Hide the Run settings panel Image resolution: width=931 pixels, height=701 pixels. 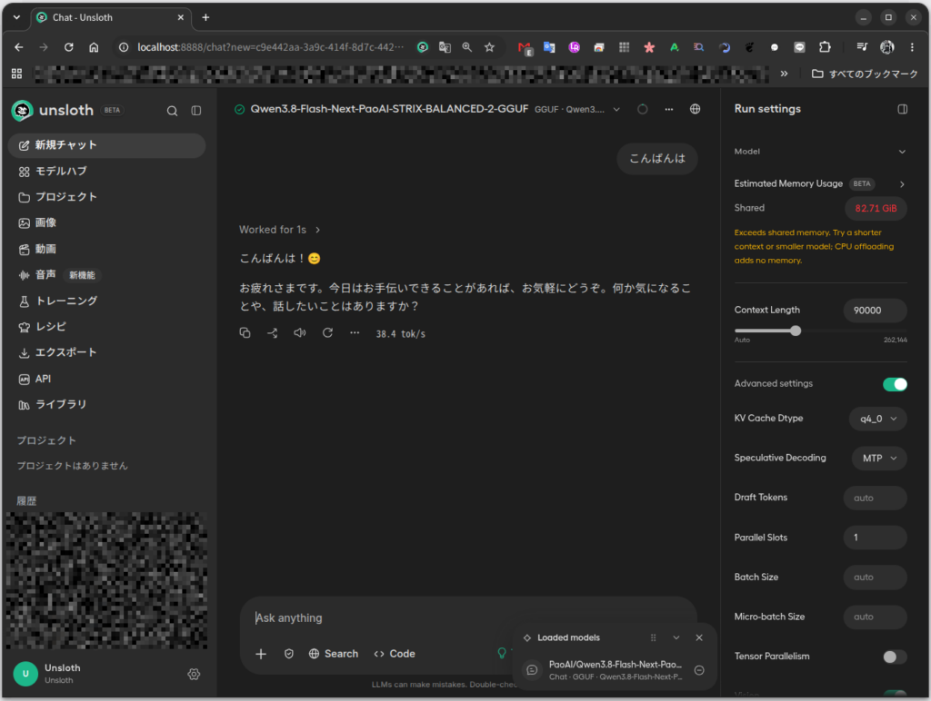pyautogui.click(x=903, y=109)
